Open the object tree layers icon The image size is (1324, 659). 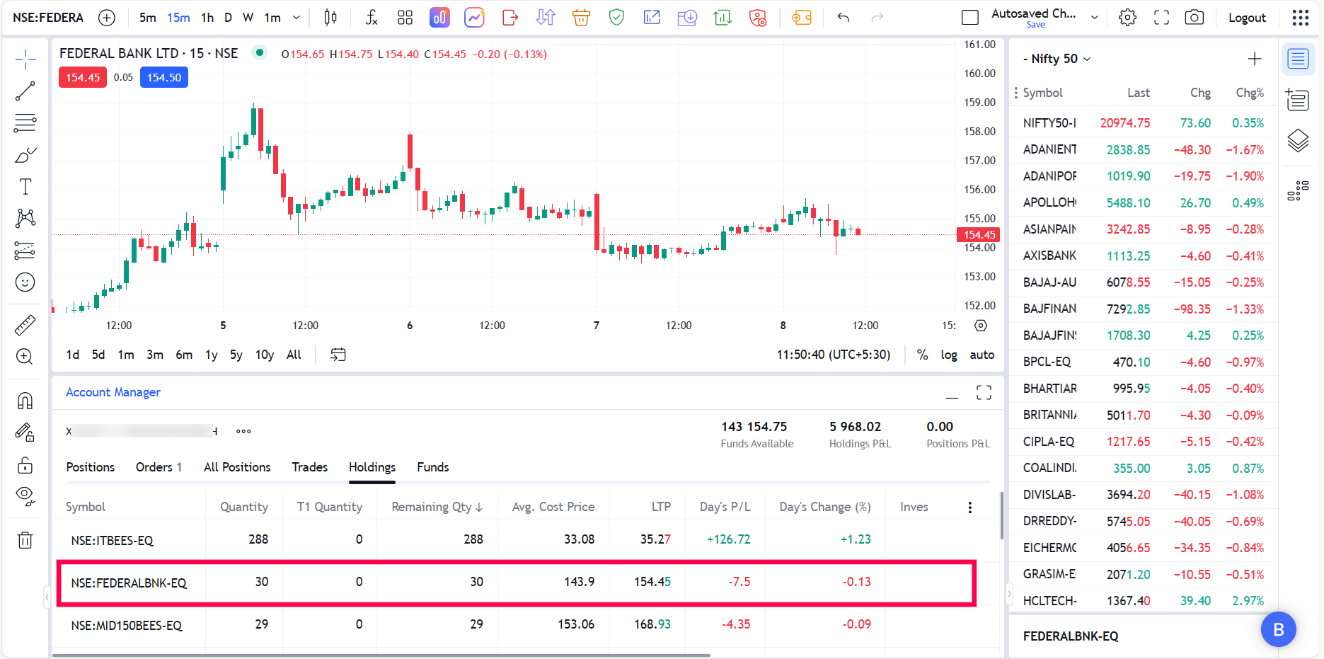pos(1299,141)
